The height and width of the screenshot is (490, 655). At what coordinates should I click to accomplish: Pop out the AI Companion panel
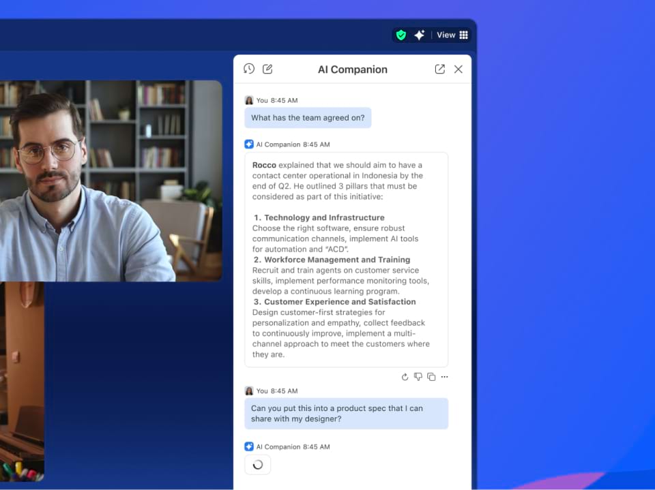(440, 69)
